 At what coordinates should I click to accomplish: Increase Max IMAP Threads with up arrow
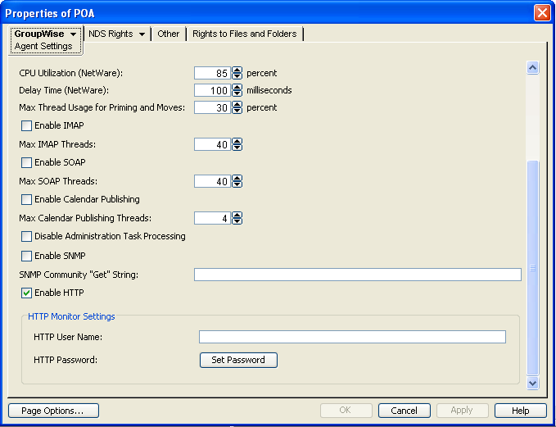point(237,141)
